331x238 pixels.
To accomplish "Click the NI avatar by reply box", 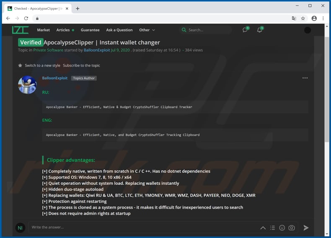I will click(20, 228).
